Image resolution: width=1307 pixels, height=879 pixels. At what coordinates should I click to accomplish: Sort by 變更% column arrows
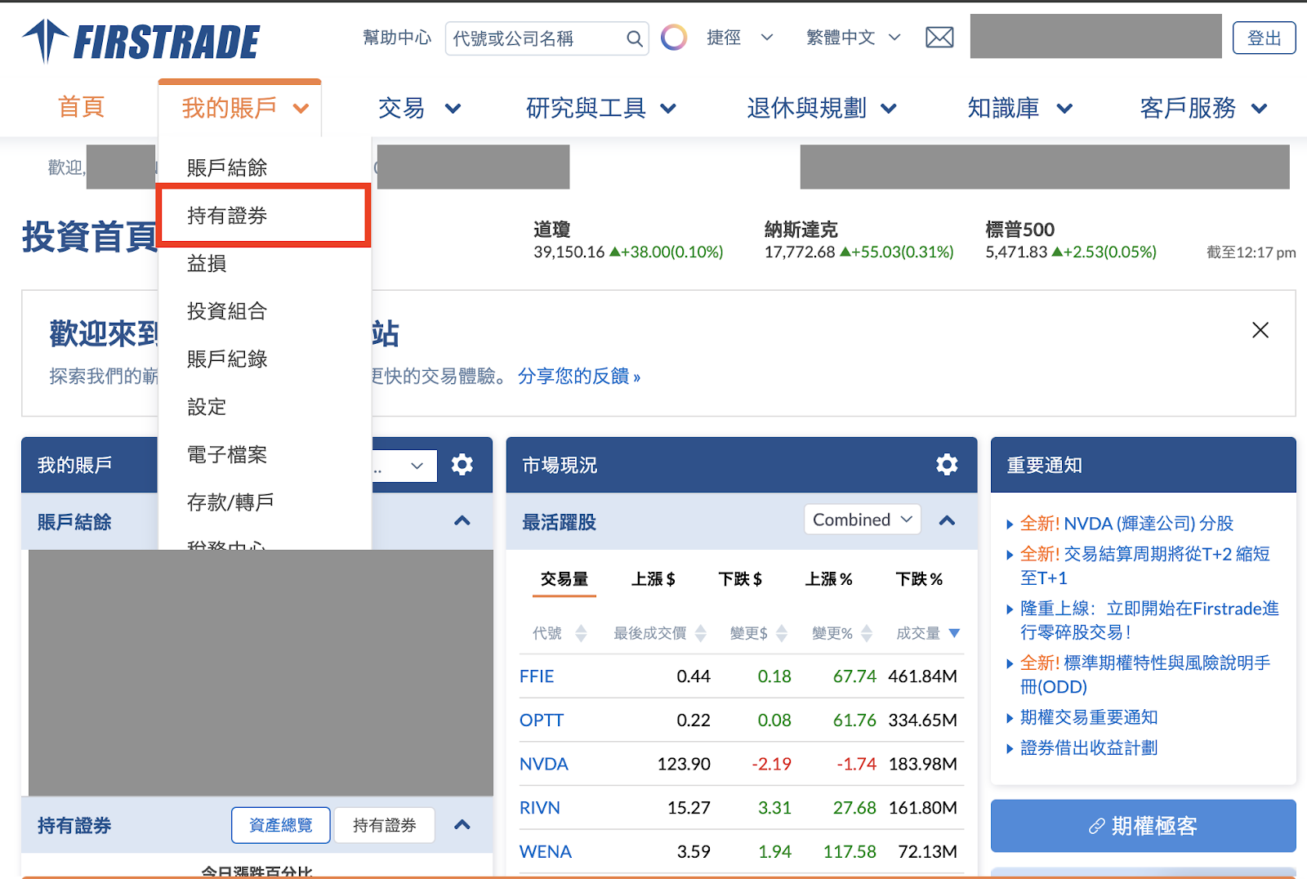coord(867,633)
